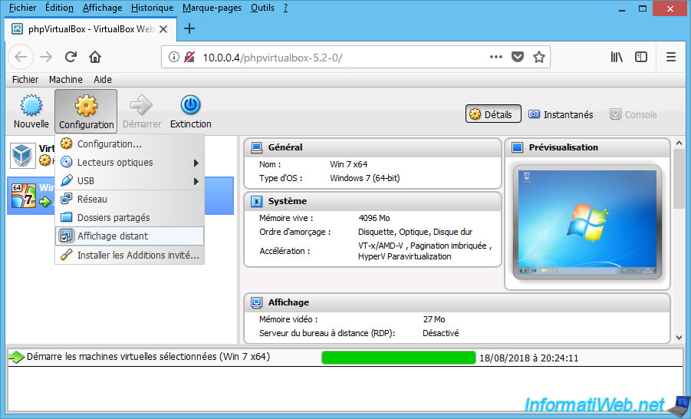Viewport: 691px width, 419px height.
Task: Click the Console button
Action: click(633, 114)
